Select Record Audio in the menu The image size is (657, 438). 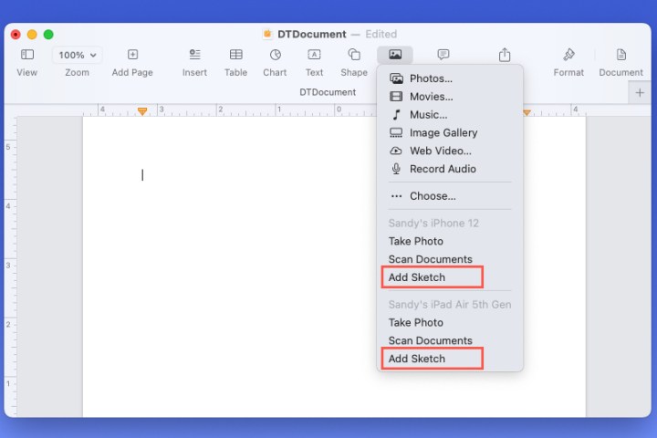click(x=442, y=169)
